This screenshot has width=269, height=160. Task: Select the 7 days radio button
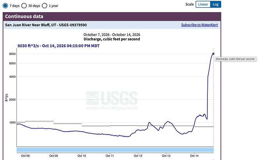pos(5,6)
